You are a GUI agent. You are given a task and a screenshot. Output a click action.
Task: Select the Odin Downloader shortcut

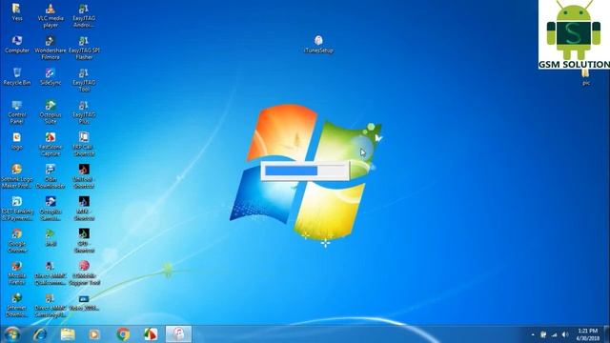click(x=51, y=176)
